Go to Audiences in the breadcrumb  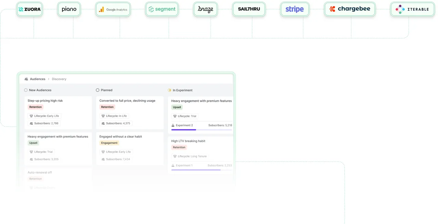[38, 79]
